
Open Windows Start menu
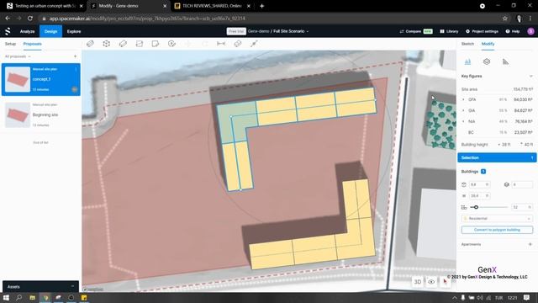6,297
